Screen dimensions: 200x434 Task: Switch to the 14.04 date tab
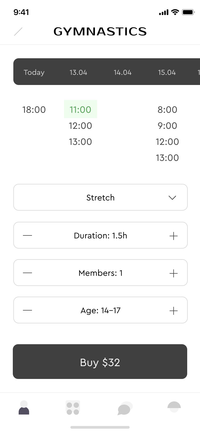click(123, 72)
